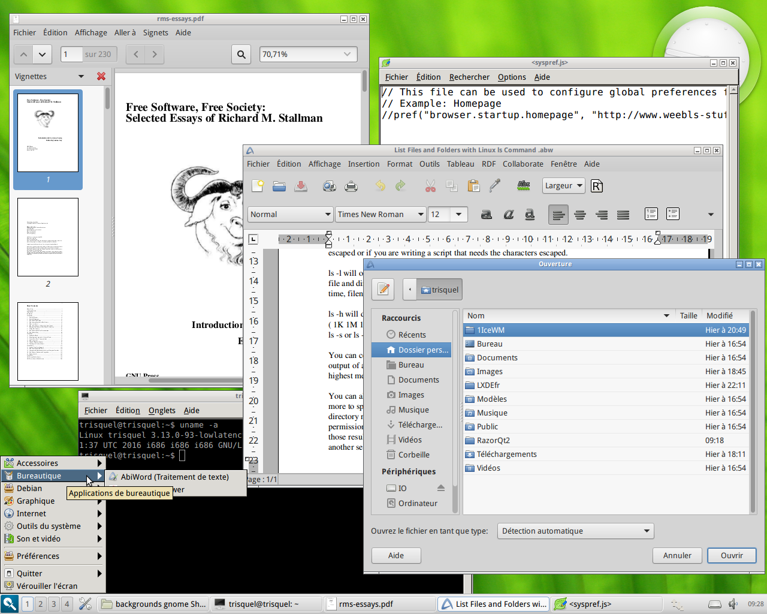Open Onglets menu in terminal window
The width and height of the screenshot is (767, 614).
(x=162, y=410)
